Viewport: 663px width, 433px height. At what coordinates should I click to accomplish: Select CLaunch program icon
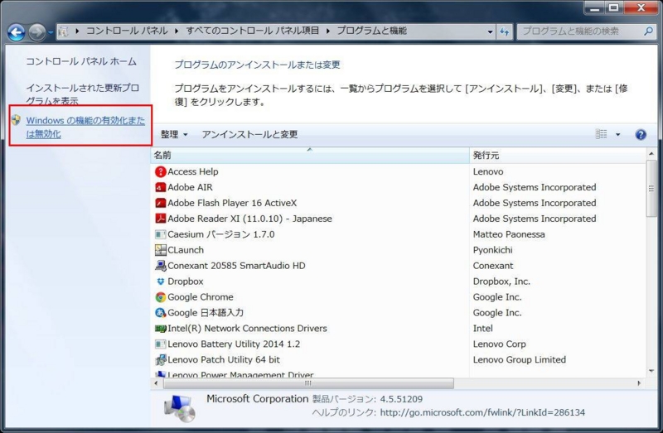pyautogui.click(x=160, y=250)
